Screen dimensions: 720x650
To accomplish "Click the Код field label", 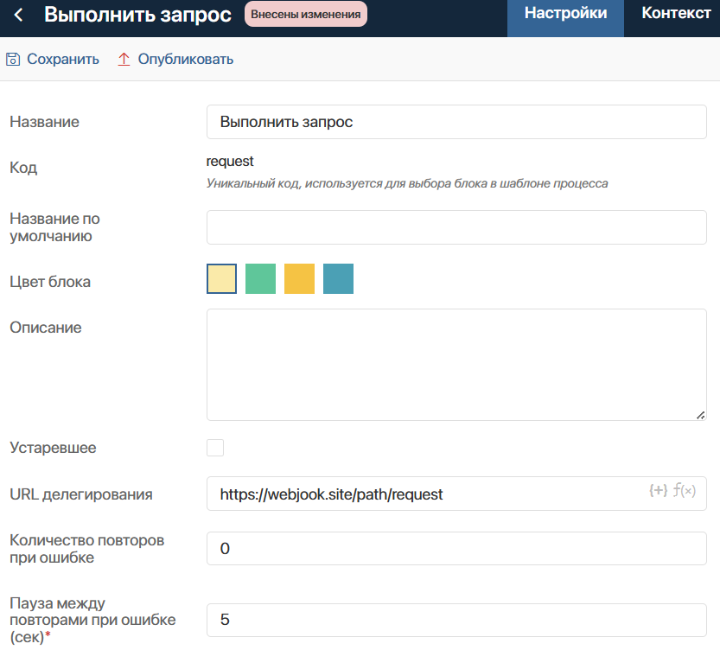I will click(23, 168).
